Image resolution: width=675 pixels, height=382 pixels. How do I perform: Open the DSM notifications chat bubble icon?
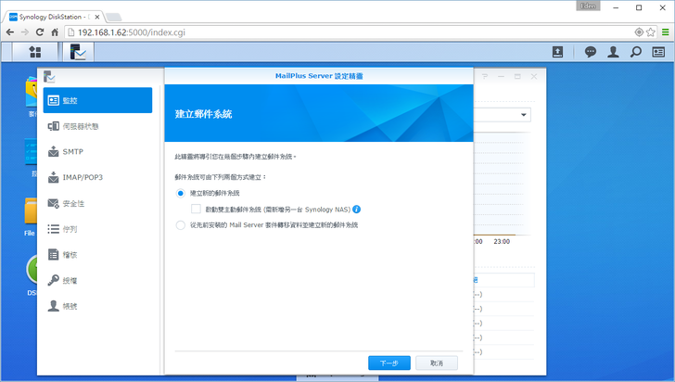click(591, 53)
